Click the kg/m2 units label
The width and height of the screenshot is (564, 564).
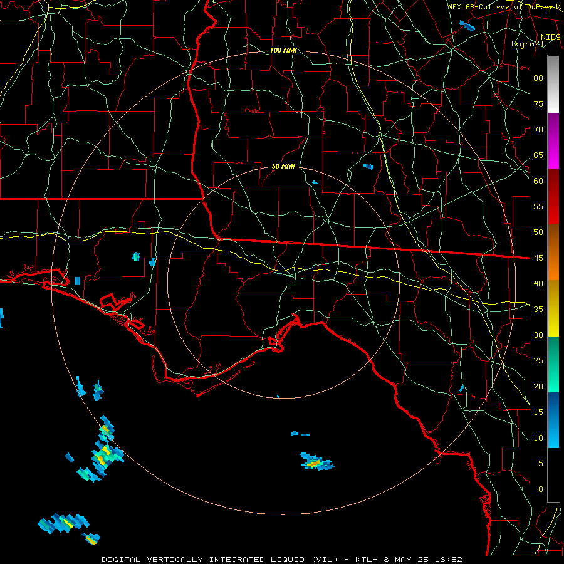[527, 44]
